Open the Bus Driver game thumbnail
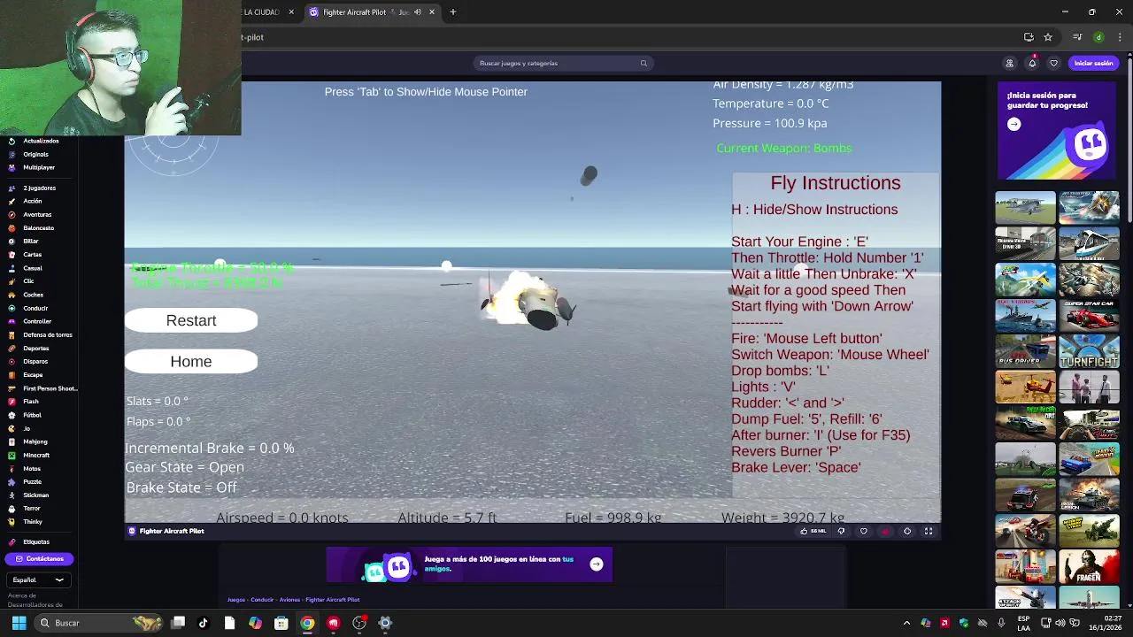The width and height of the screenshot is (1133, 637). [1025, 351]
